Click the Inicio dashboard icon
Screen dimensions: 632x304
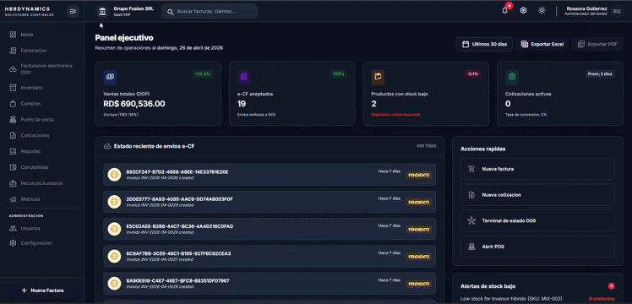13,35
